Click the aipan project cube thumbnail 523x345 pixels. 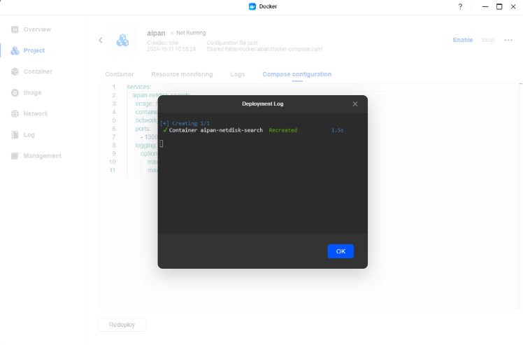pos(122,40)
